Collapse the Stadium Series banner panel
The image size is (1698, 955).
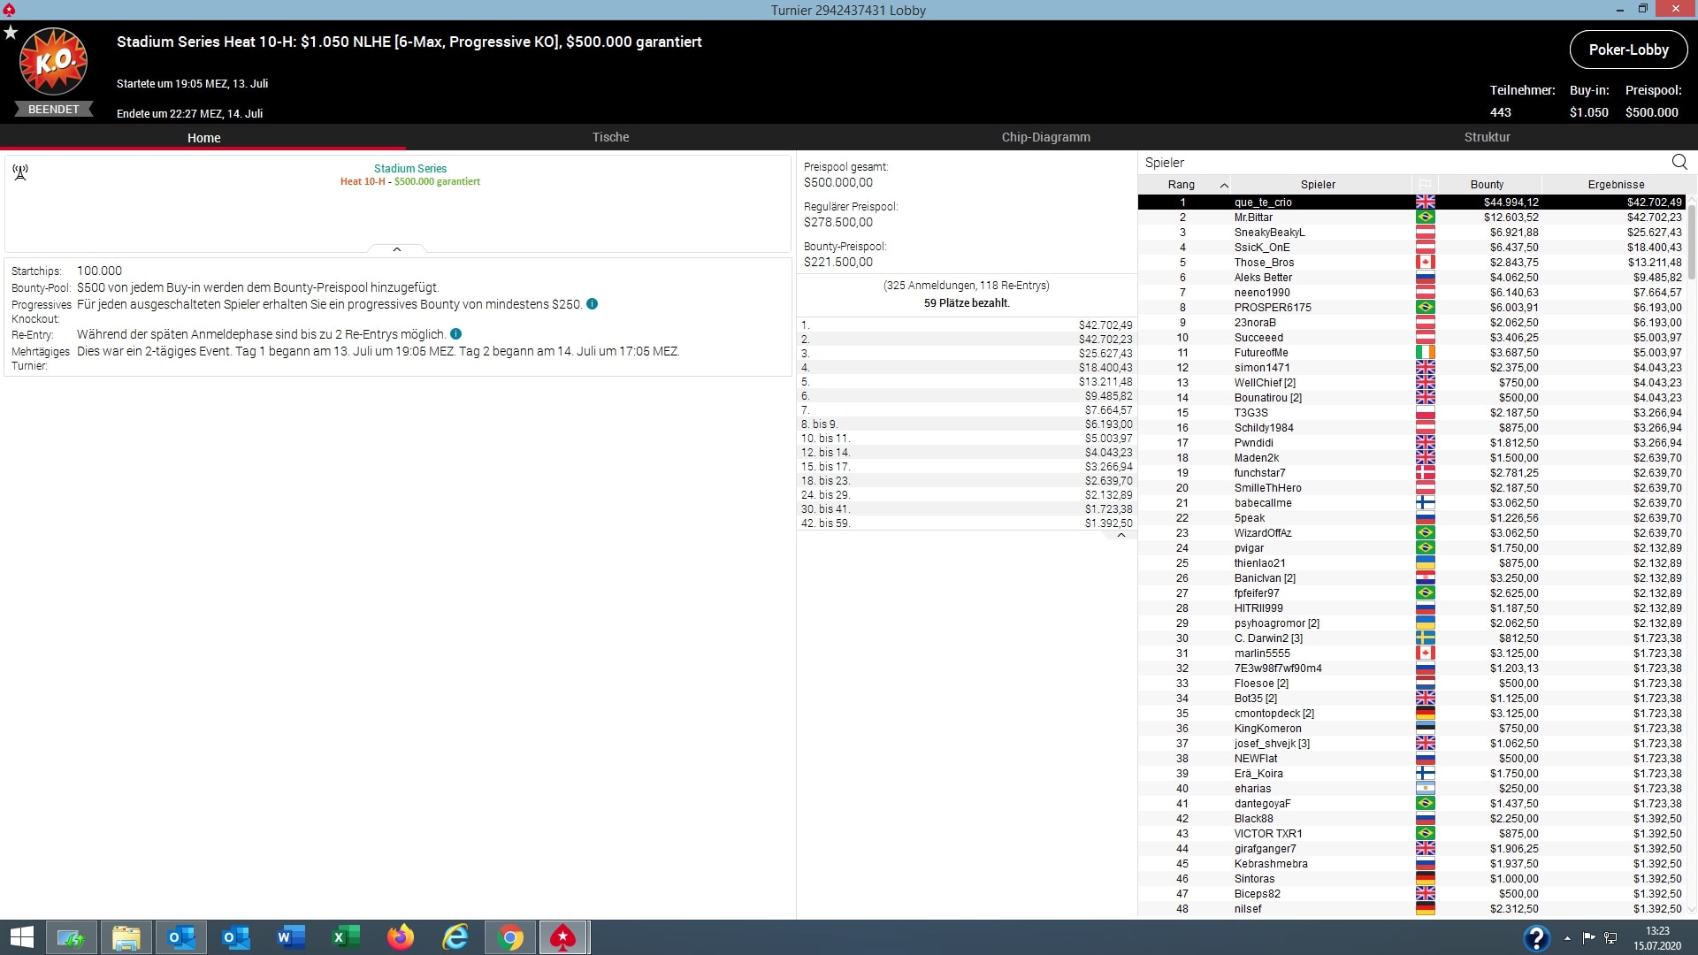point(397,249)
